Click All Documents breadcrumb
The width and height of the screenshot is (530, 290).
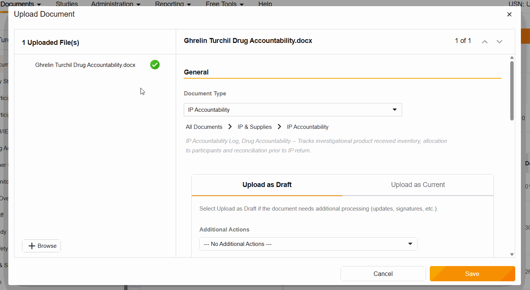pos(204,127)
